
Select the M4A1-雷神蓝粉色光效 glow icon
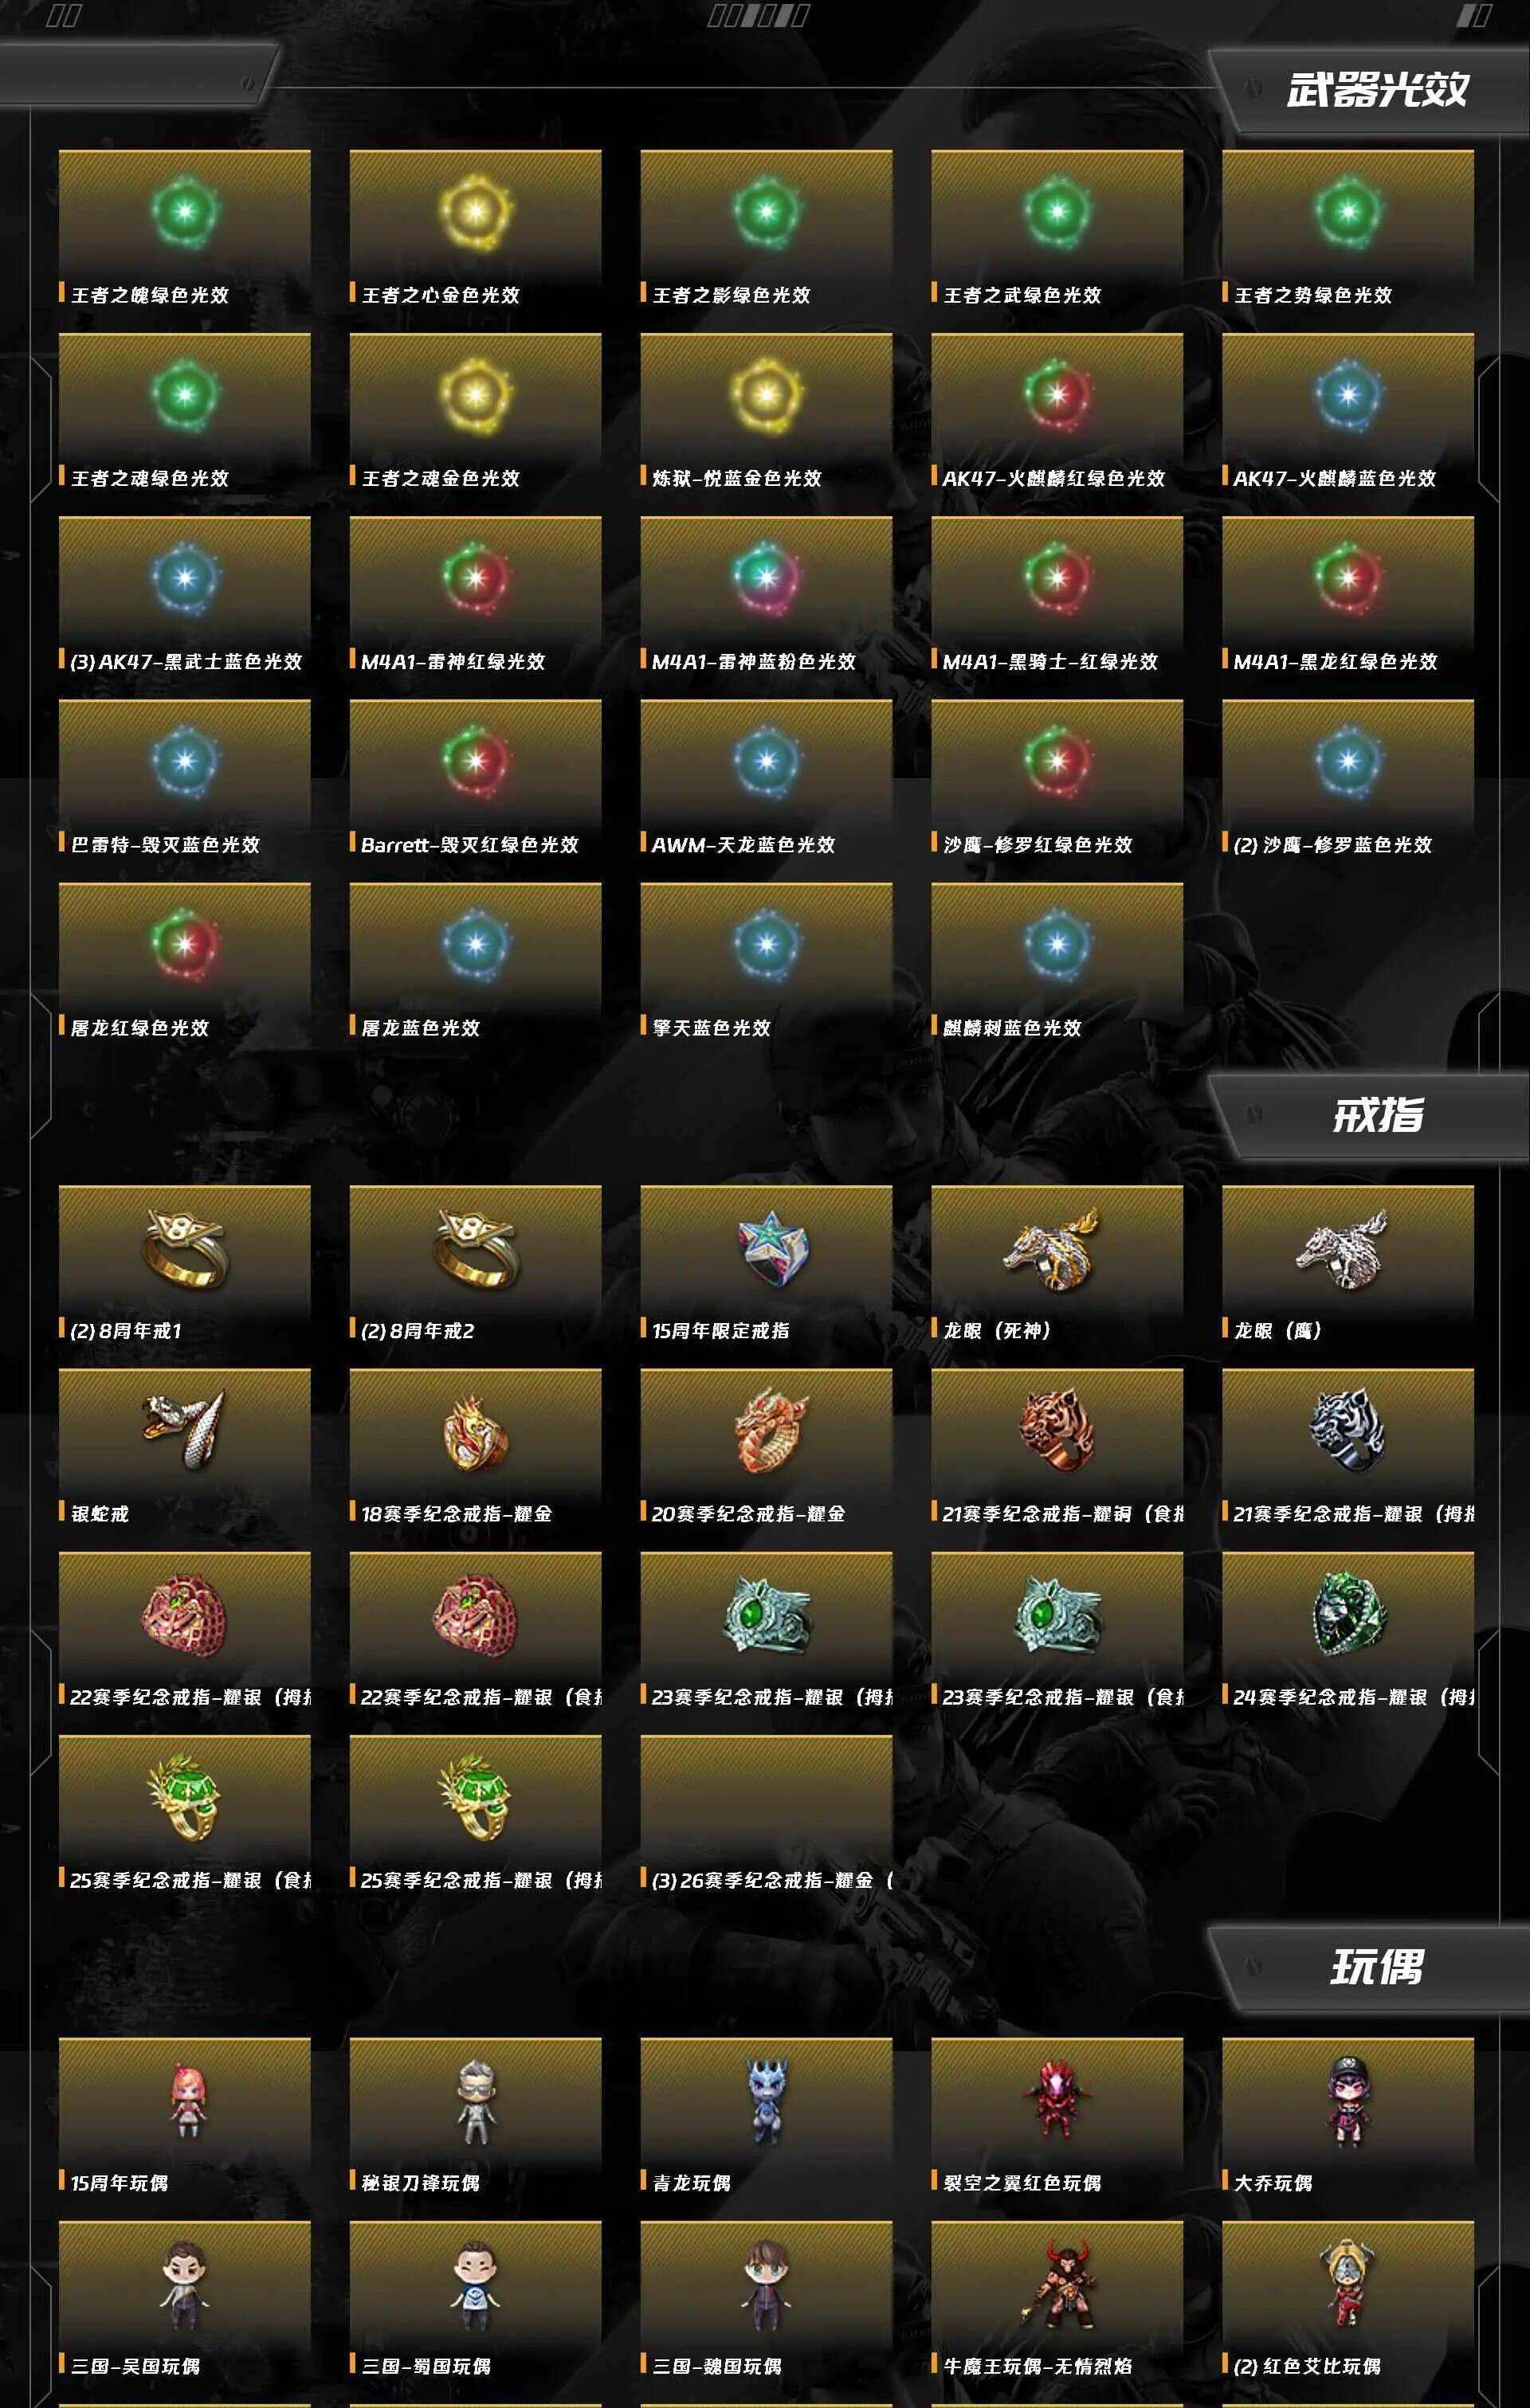pyautogui.click(x=767, y=578)
